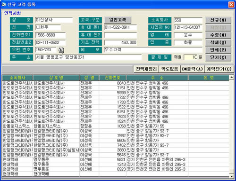Click the 성명 input field
This screenshot has width=236, height=181.
pos(48,27)
